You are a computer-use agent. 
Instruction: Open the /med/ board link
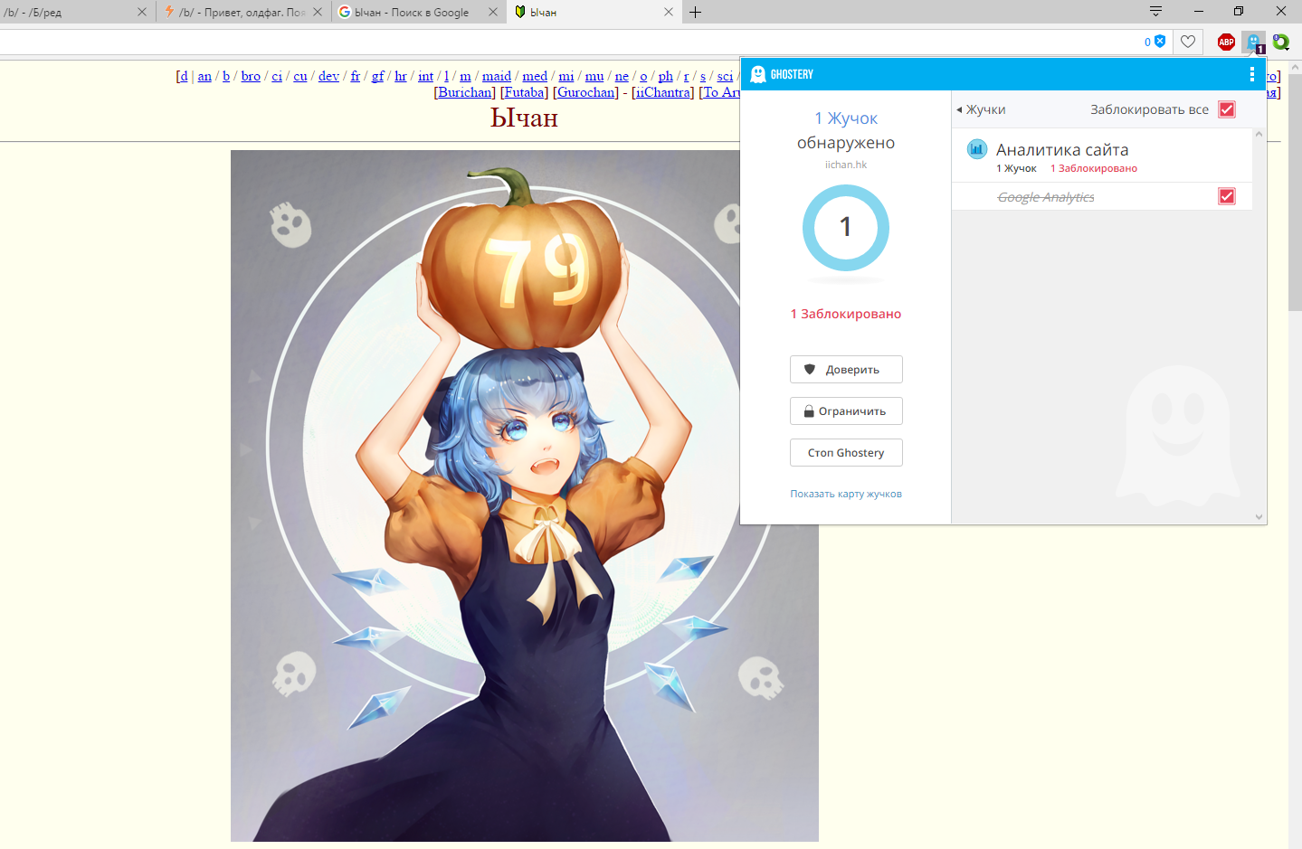pyautogui.click(x=535, y=76)
